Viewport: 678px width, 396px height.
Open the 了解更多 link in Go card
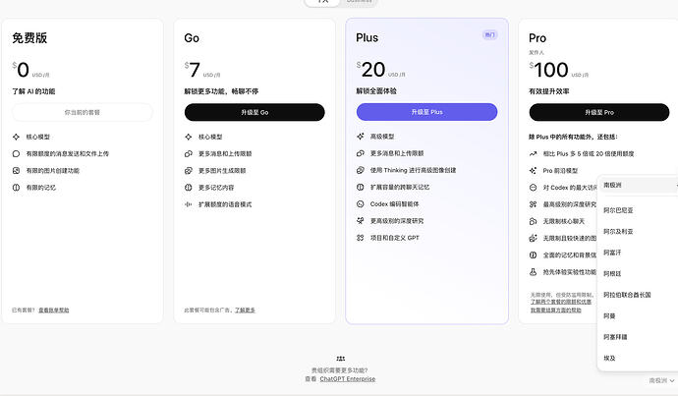point(246,310)
